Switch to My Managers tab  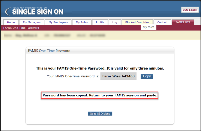point(32,22)
